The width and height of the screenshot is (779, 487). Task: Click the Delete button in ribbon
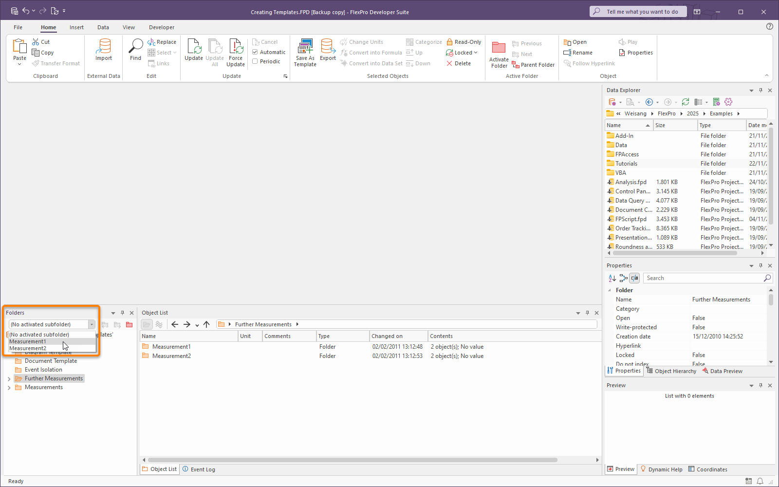[x=459, y=63]
